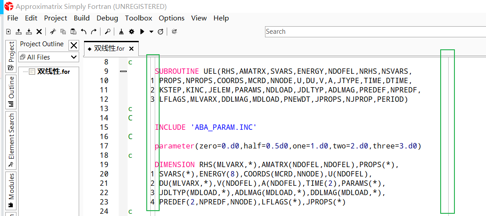Click the DIMENSION keyword on line 19
This screenshot has height=216, width=486.
coord(175,164)
